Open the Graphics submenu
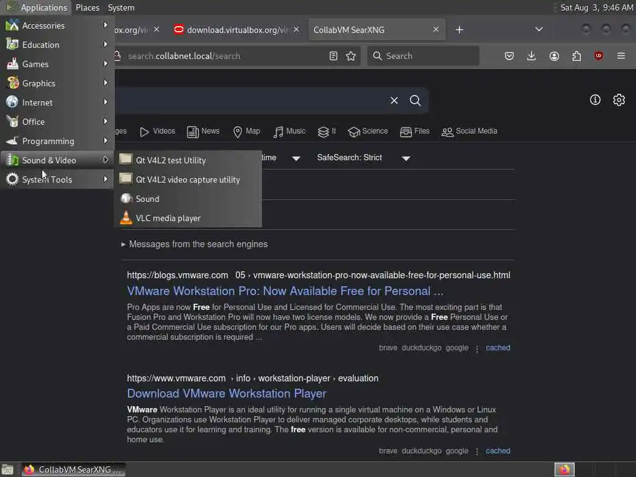 click(x=57, y=83)
